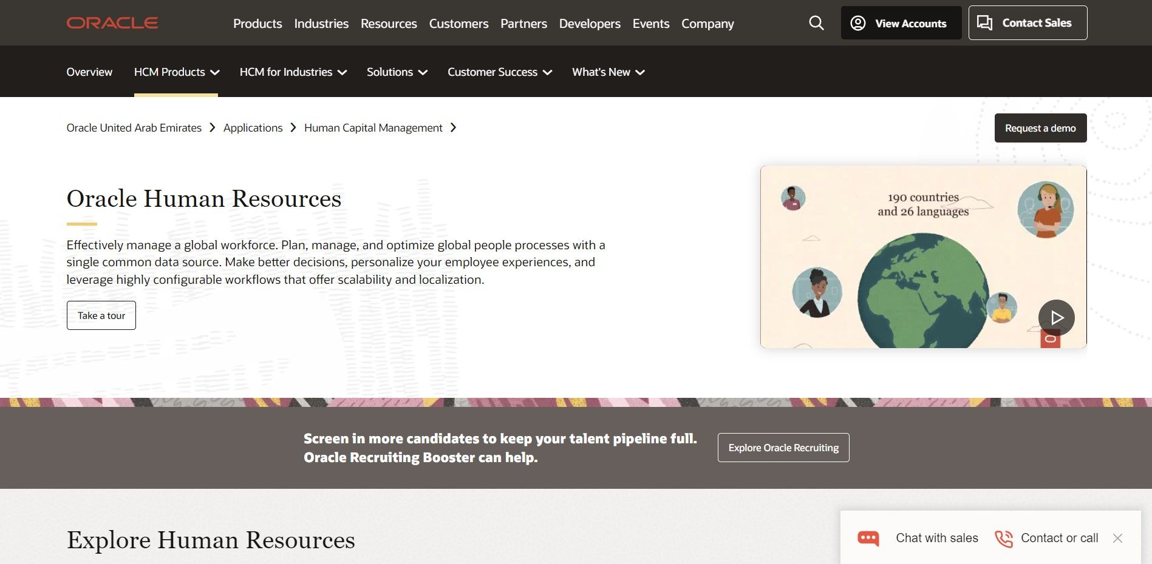Click the chat bubbles icon in Contact Sales
Viewport: 1152px width, 564px height.
click(984, 23)
